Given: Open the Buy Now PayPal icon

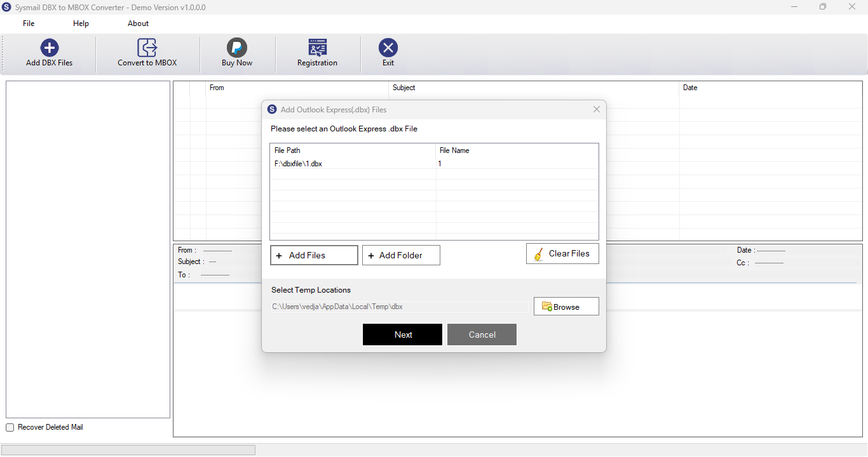Looking at the screenshot, I should (x=237, y=48).
